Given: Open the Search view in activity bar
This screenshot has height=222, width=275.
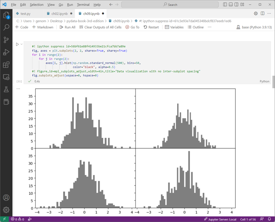Looking at the screenshot, I should (x=6, y=27).
